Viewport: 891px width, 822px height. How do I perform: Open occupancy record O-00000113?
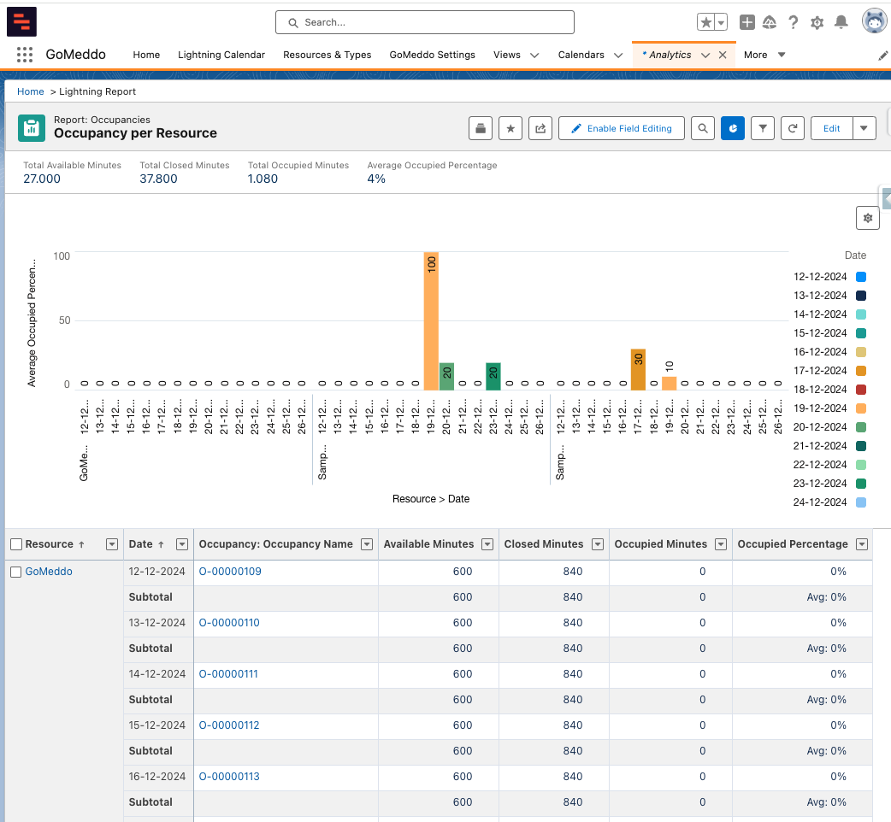click(x=229, y=776)
